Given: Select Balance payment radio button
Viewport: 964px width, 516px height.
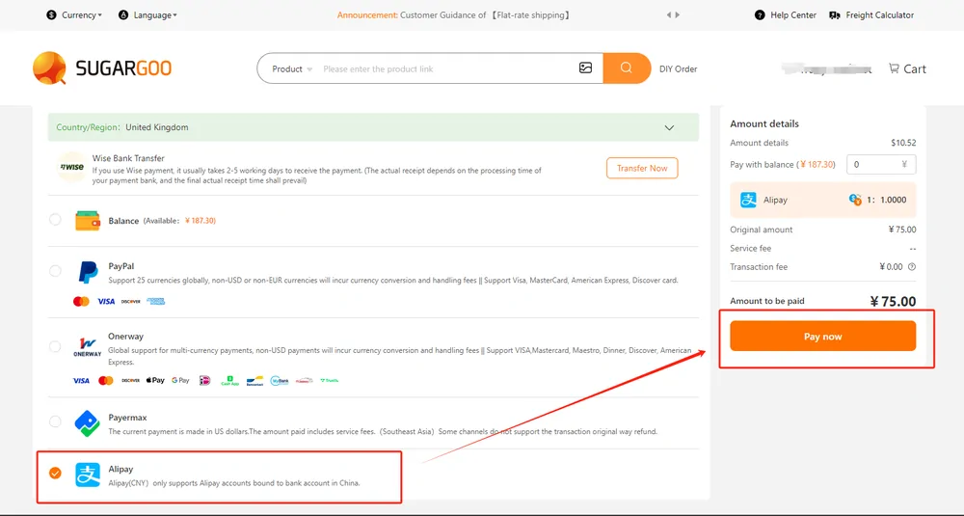Looking at the screenshot, I should coord(55,219).
